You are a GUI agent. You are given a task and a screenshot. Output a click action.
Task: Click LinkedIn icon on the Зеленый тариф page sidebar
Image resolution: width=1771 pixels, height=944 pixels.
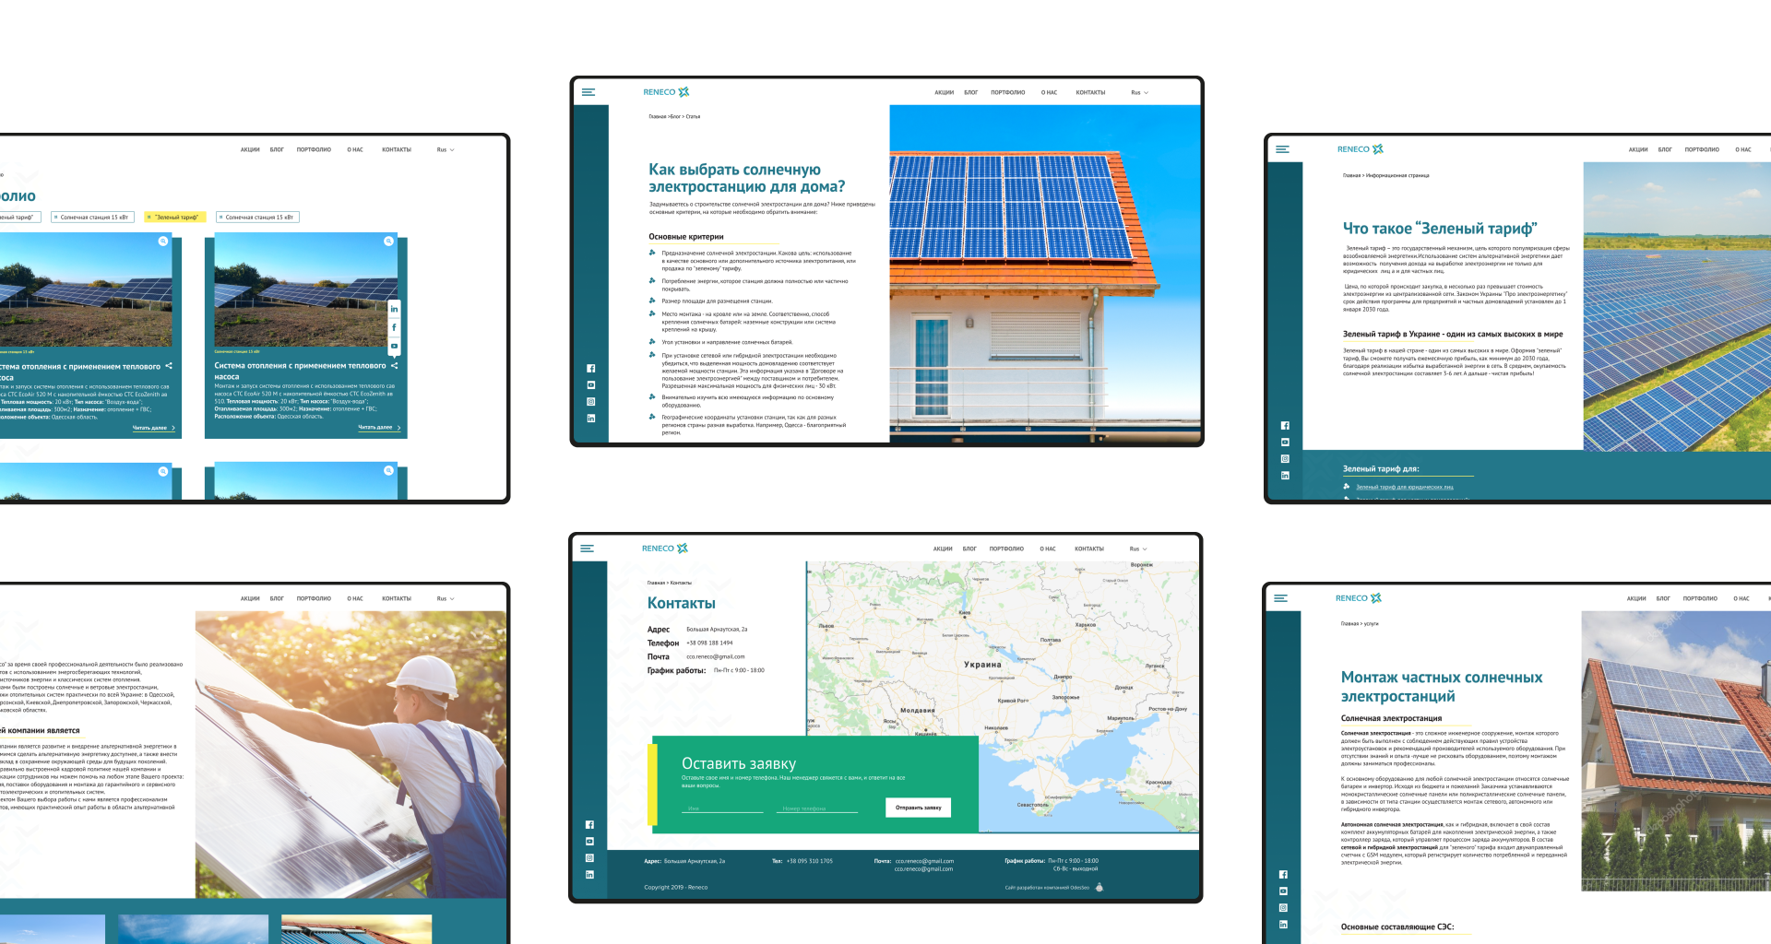click(1285, 476)
